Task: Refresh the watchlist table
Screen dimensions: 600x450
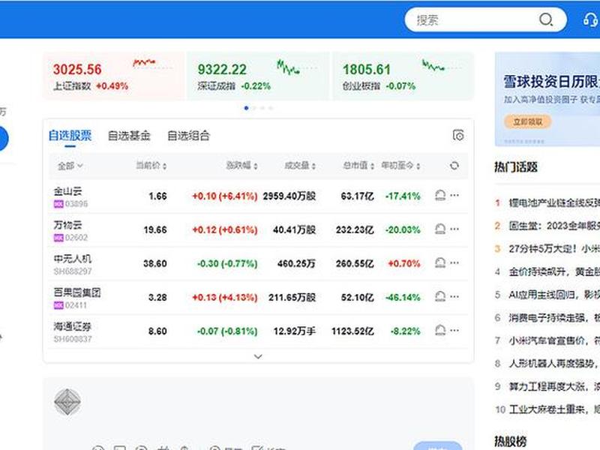Action: coord(454,166)
